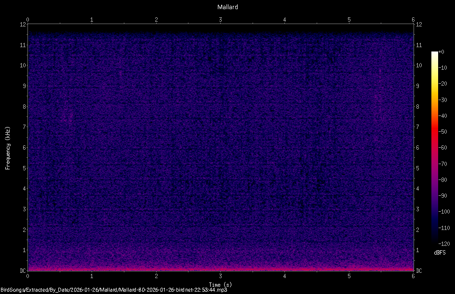The width and height of the screenshot is (455, 294).
Task: Click the "6" mark on the bottom time axis
Action: pyautogui.click(x=413, y=277)
